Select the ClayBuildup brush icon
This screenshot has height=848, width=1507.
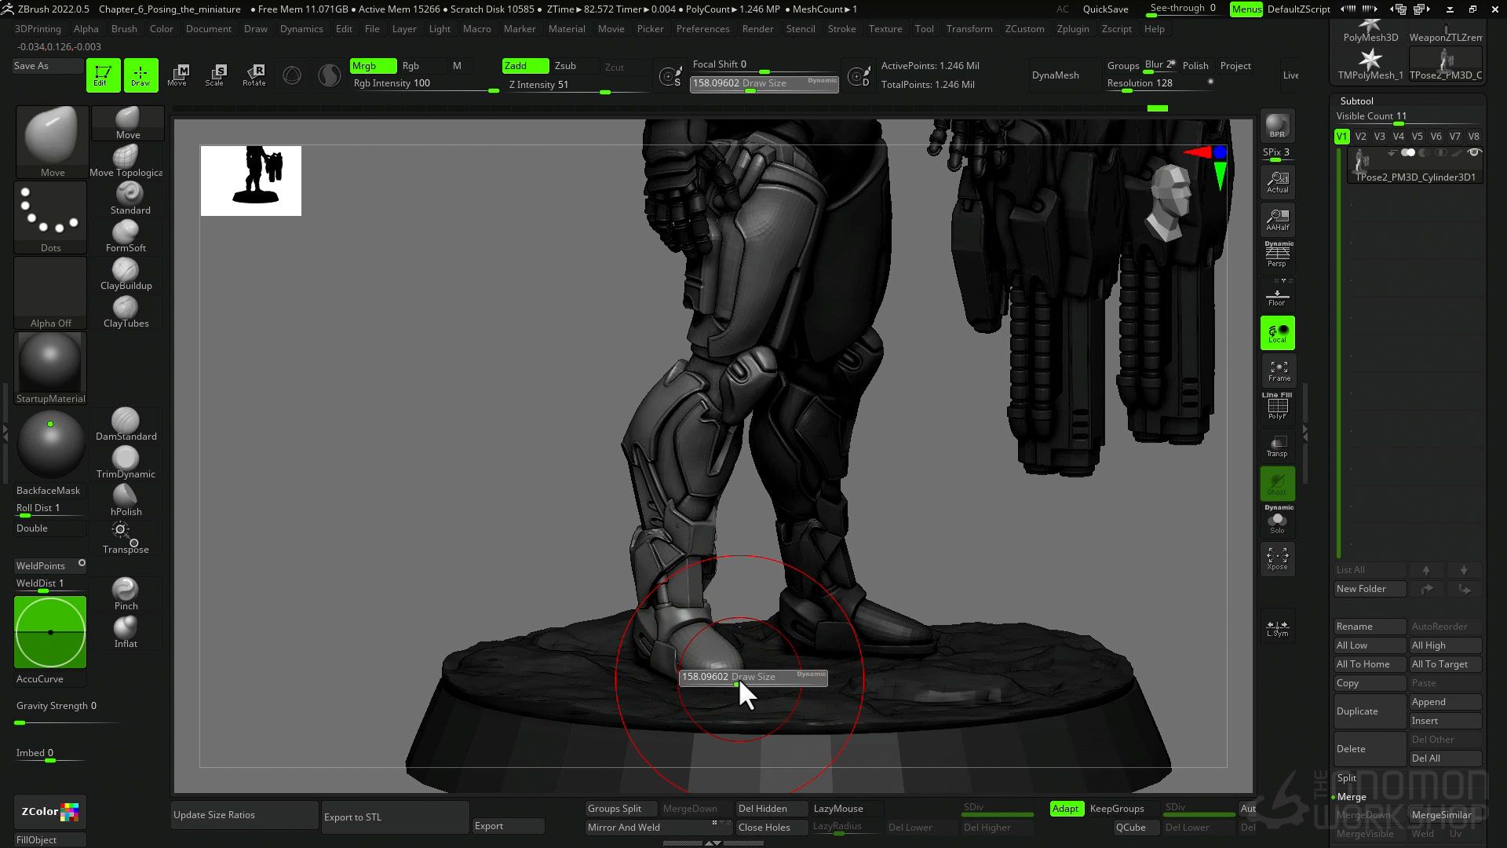coord(126,271)
